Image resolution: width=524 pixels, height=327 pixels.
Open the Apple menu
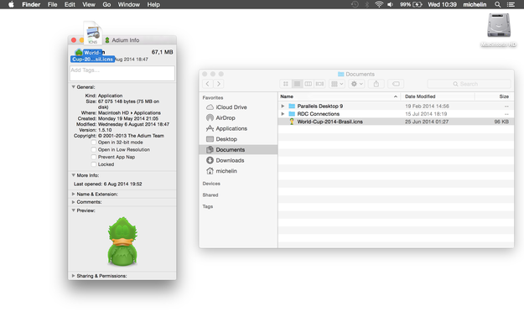(x=11, y=4)
